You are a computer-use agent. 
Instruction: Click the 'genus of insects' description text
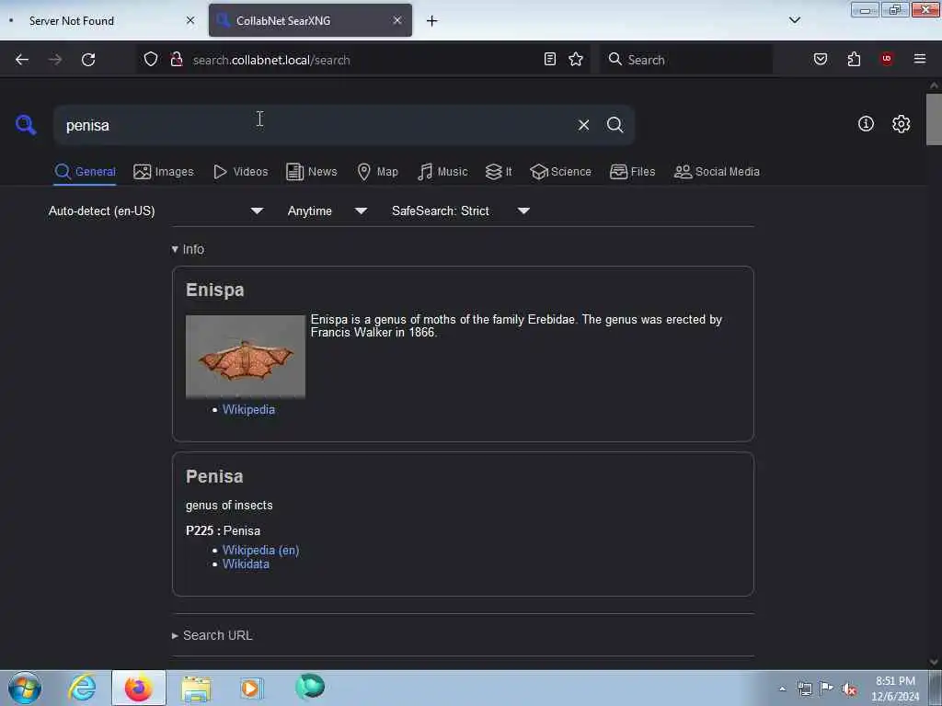pos(229,506)
